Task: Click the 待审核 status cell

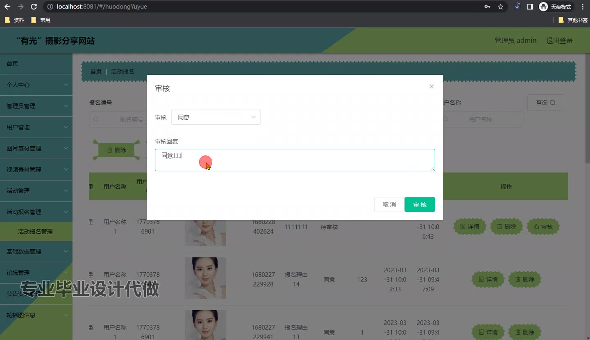Action: (329, 227)
